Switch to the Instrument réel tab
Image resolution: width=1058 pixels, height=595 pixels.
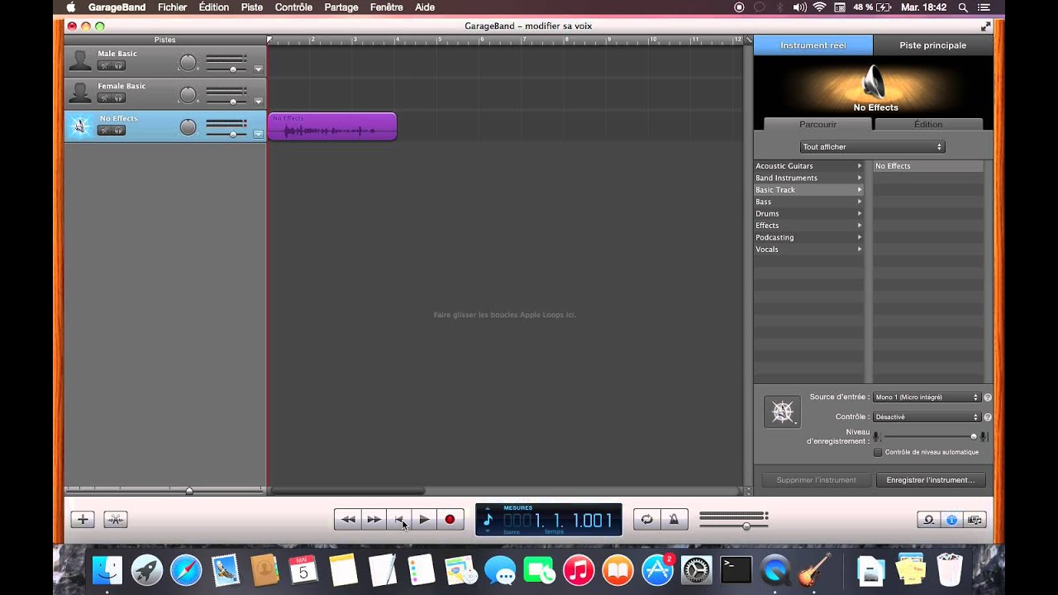pos(813,45)
